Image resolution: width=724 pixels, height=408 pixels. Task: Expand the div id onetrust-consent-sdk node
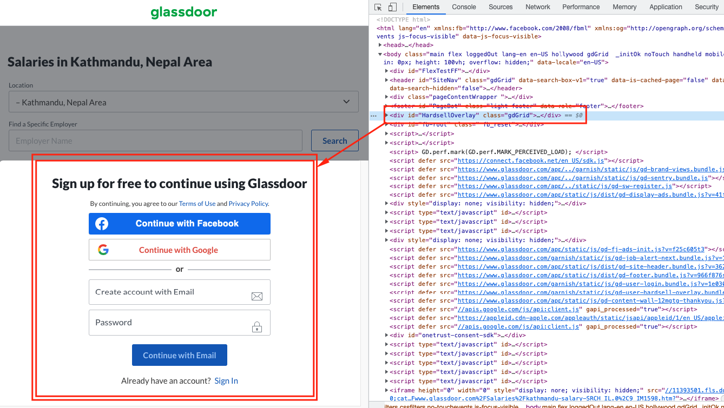click(386, 336)
